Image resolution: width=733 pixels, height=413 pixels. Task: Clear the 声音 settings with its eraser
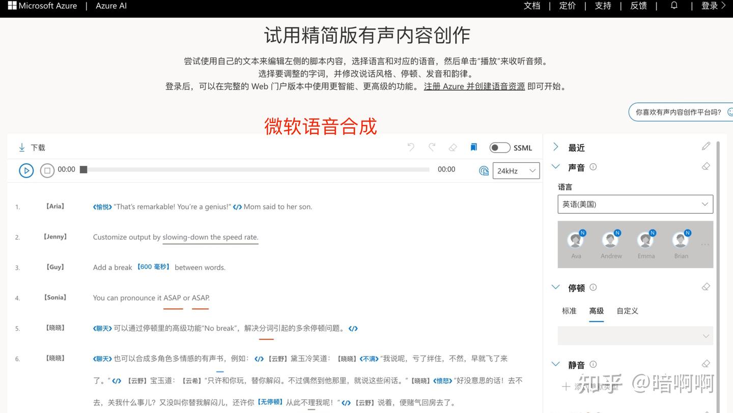tap(706, 166)
